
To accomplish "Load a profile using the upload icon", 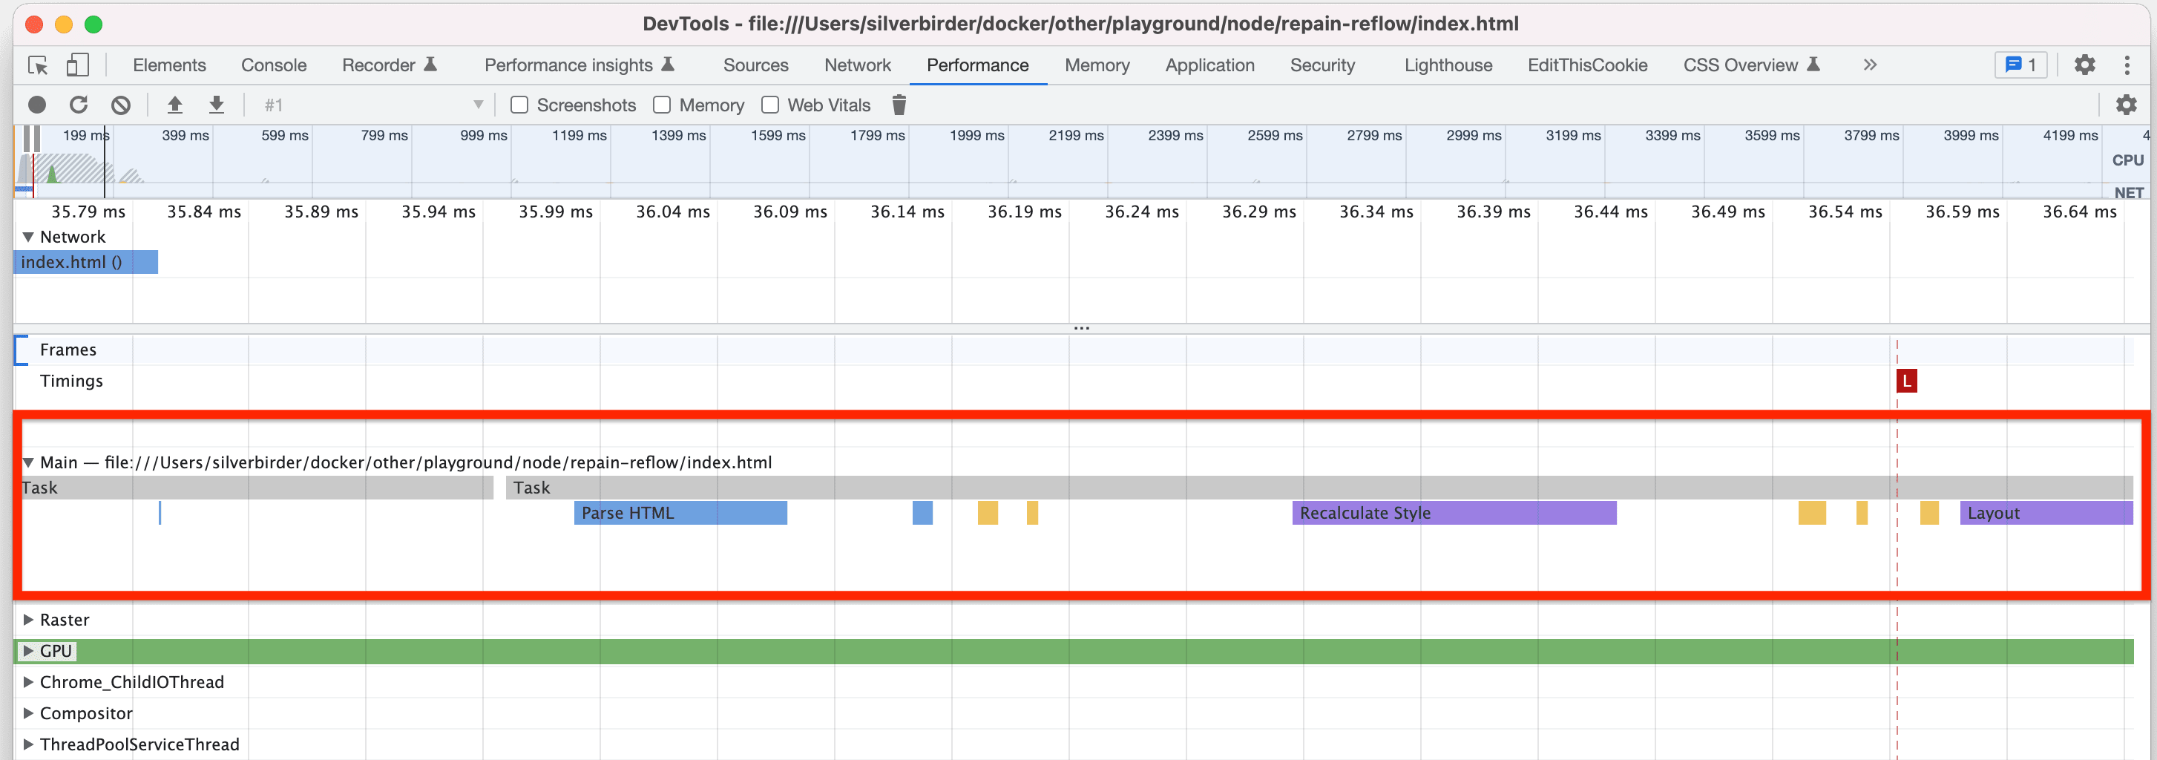I will pos(175,105).
